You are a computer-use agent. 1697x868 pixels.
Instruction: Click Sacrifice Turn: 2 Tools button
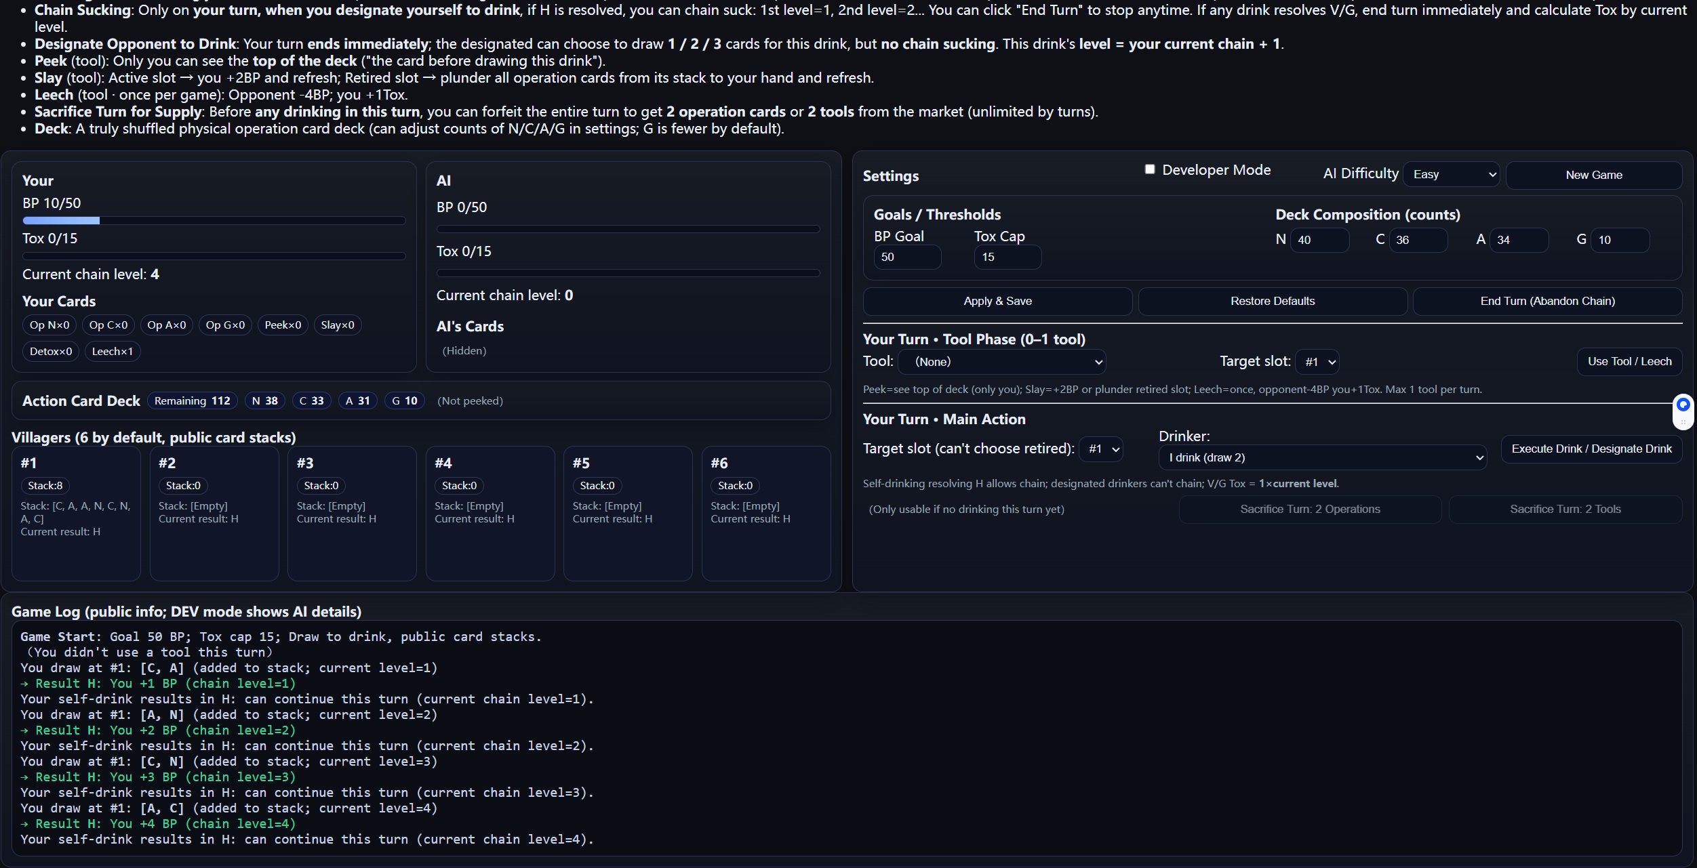pos(1565,509)
